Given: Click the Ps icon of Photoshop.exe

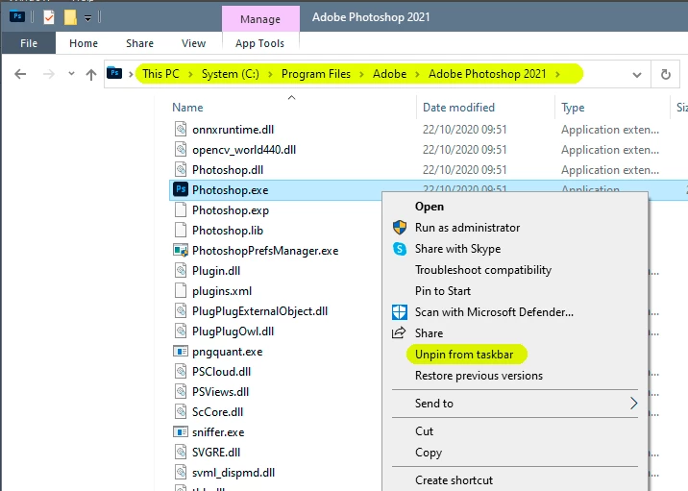Looking at the screenshot, I should click(x=181, y=189).
